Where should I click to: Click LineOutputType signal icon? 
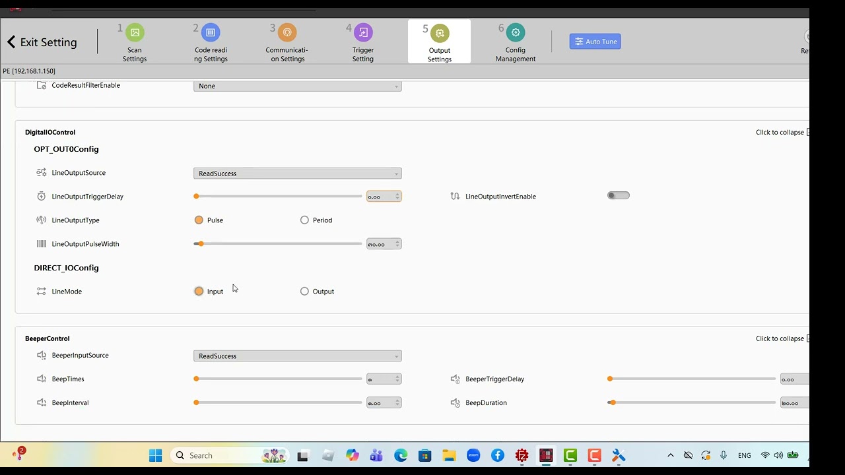41,220
